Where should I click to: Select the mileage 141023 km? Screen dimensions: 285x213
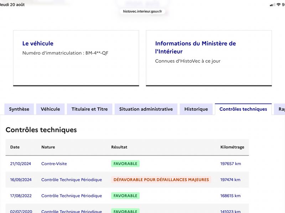click(x=230, y=211)
